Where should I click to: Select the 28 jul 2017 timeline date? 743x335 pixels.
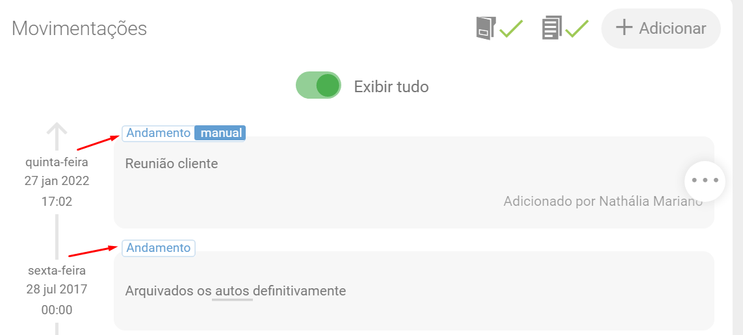tap(57, 290)
